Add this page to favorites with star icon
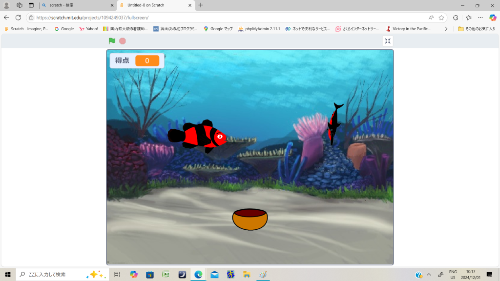Viewport: 500px width, 281px height. [441, 18]
